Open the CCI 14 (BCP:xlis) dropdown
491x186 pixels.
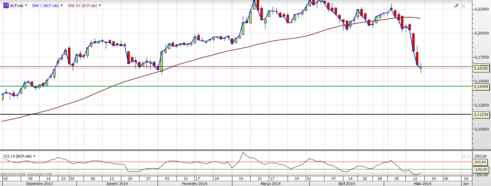(x=34, y=156)
